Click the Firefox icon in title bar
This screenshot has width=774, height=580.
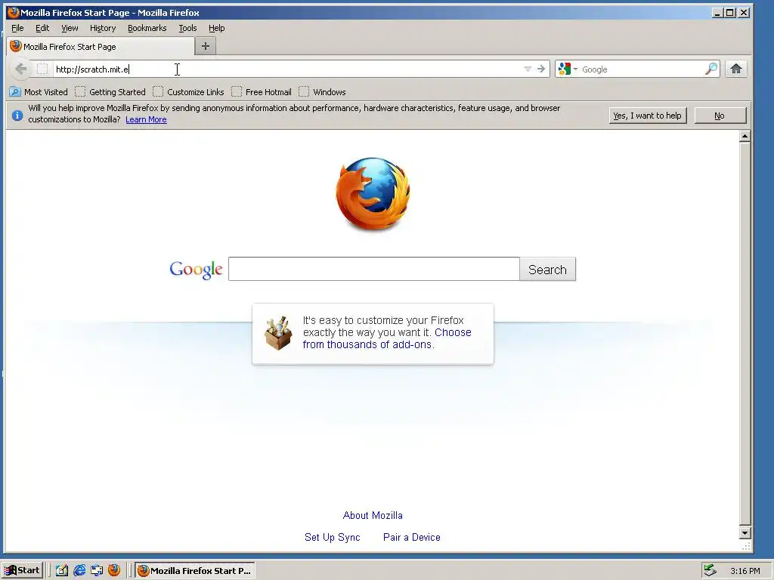point(14,12)
